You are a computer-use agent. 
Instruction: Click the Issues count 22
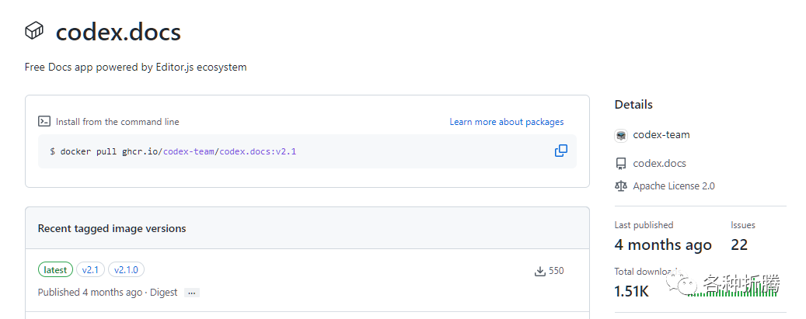[x=739, y=244]
